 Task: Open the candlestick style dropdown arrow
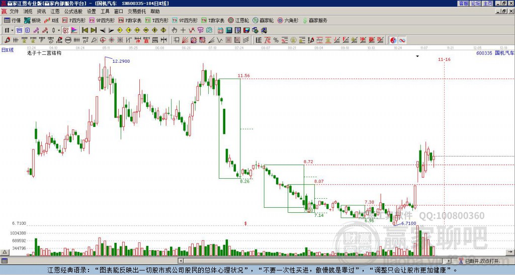click(x=59, y=31)
